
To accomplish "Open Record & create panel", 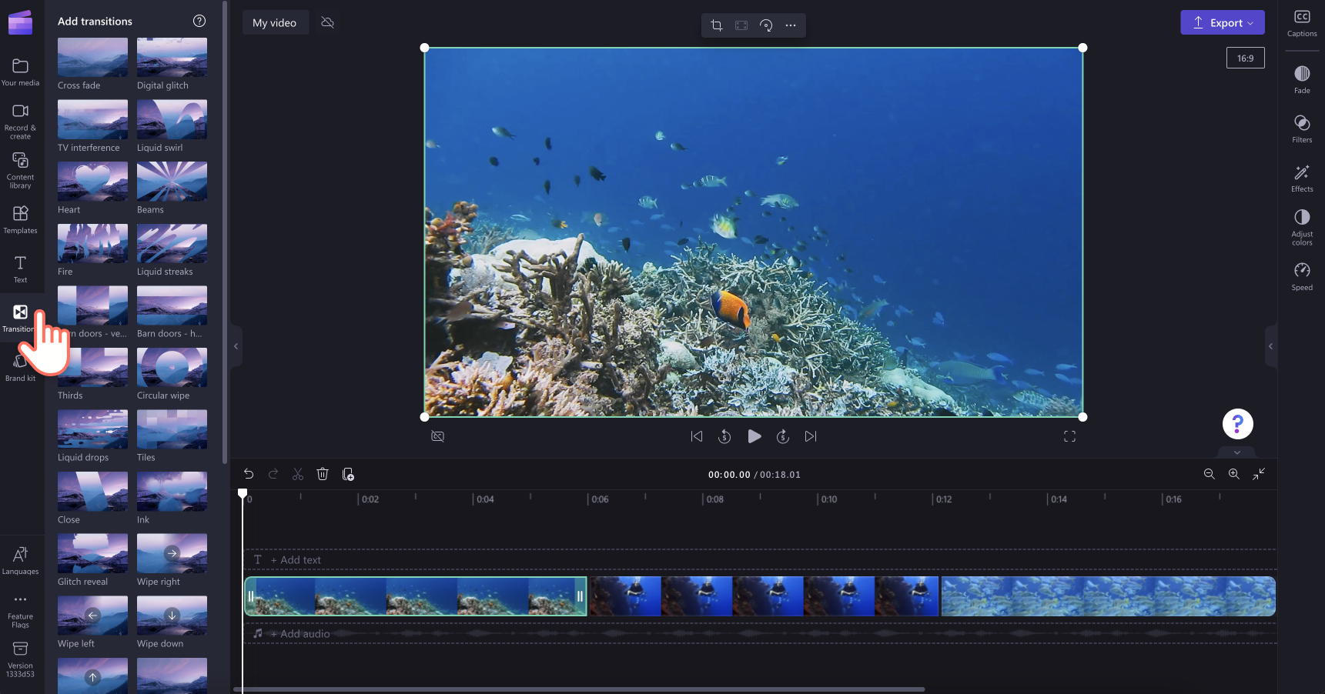I will point(20,122).
